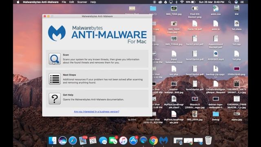This screenshot has width=261, height=147.
Task: Click the Spotlight search icon in menu bar
Action: [x=230, y=2]
